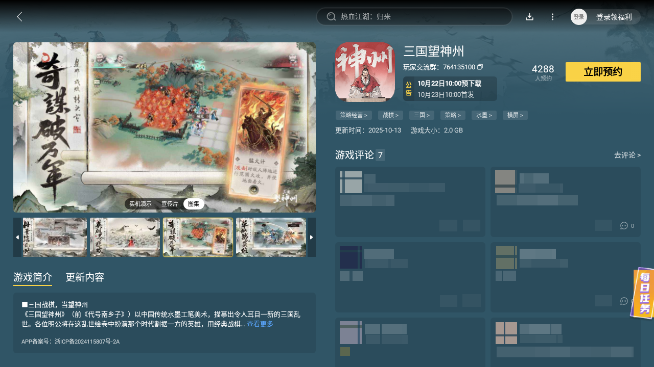This screenshot has width=654, height=367.
Task: Click the magnifier icon in the search bar
Action: pyautogui.click(x=331, y=16)
